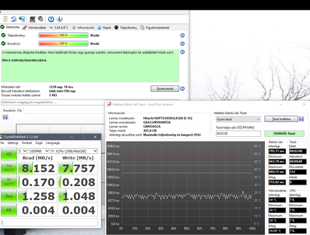Click the green OLVASÁS Teszt box
310x235 pixels.
(284, 134)
